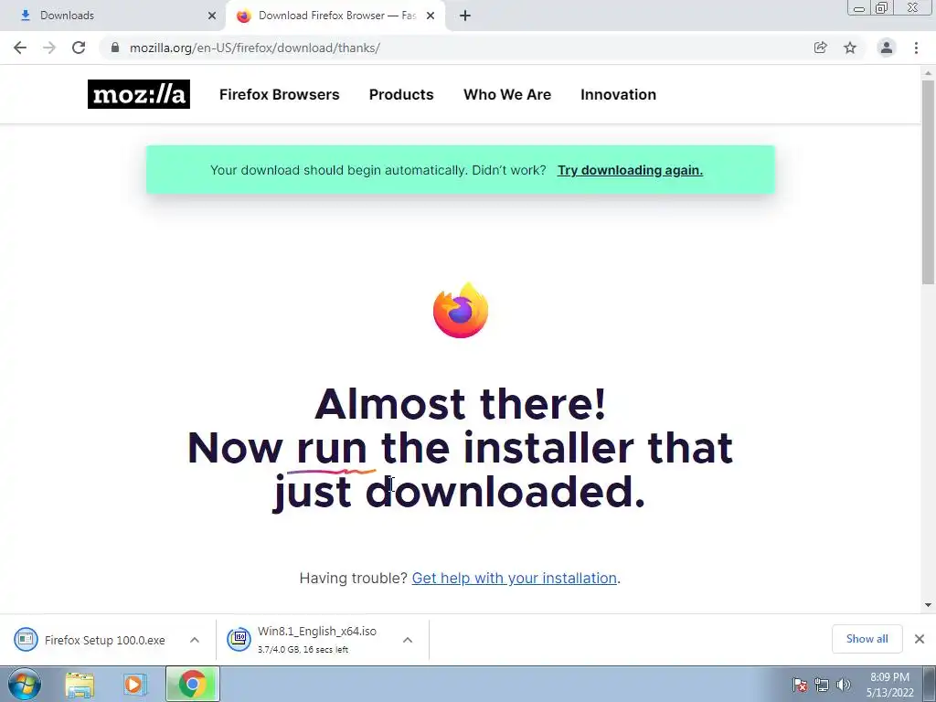Open Windows Explorer from the taskbar
Image resolution: width=936 pixels, height=702 pixels.
click(80, 685)
